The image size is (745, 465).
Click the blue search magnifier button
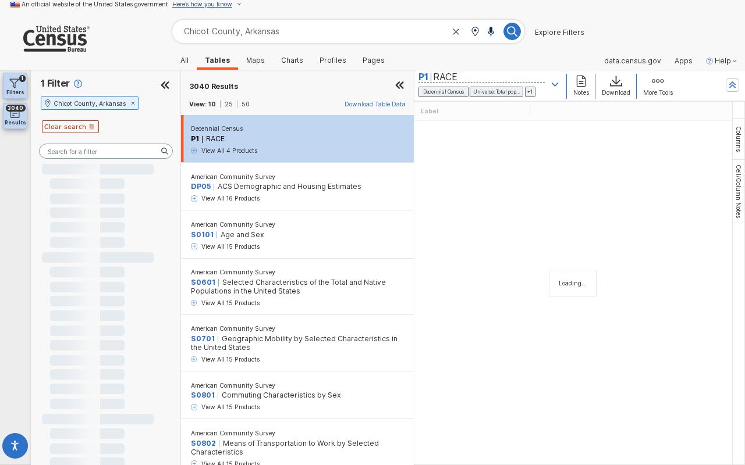pos(512,31)
